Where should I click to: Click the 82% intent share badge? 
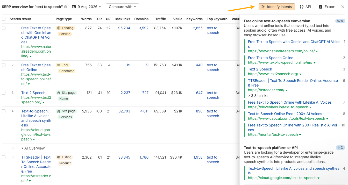340,21
